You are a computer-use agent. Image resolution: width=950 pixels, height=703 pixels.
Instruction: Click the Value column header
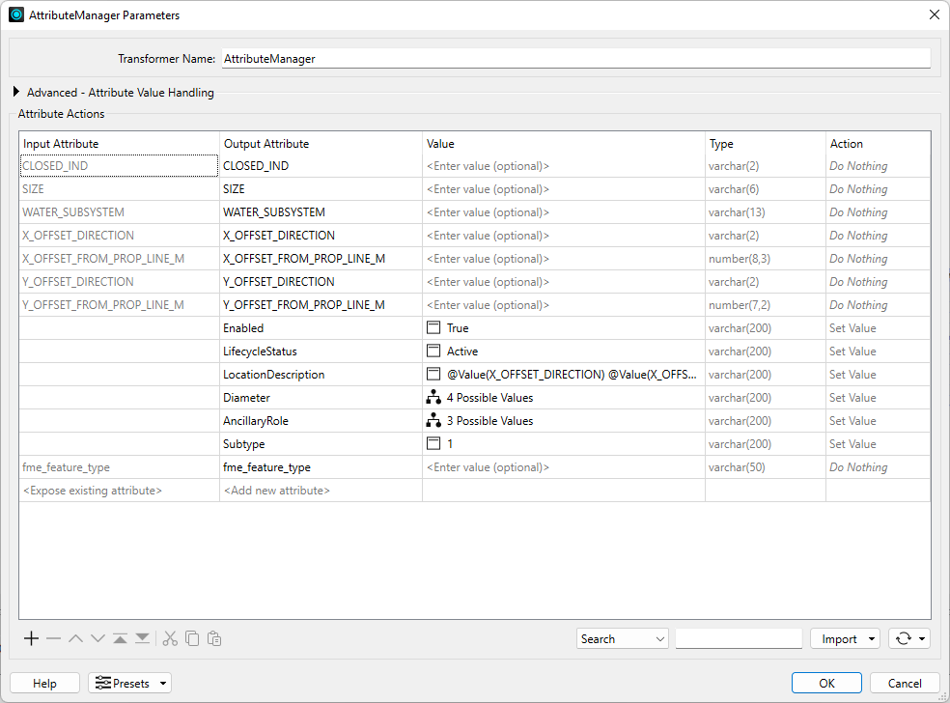point(564,144)
